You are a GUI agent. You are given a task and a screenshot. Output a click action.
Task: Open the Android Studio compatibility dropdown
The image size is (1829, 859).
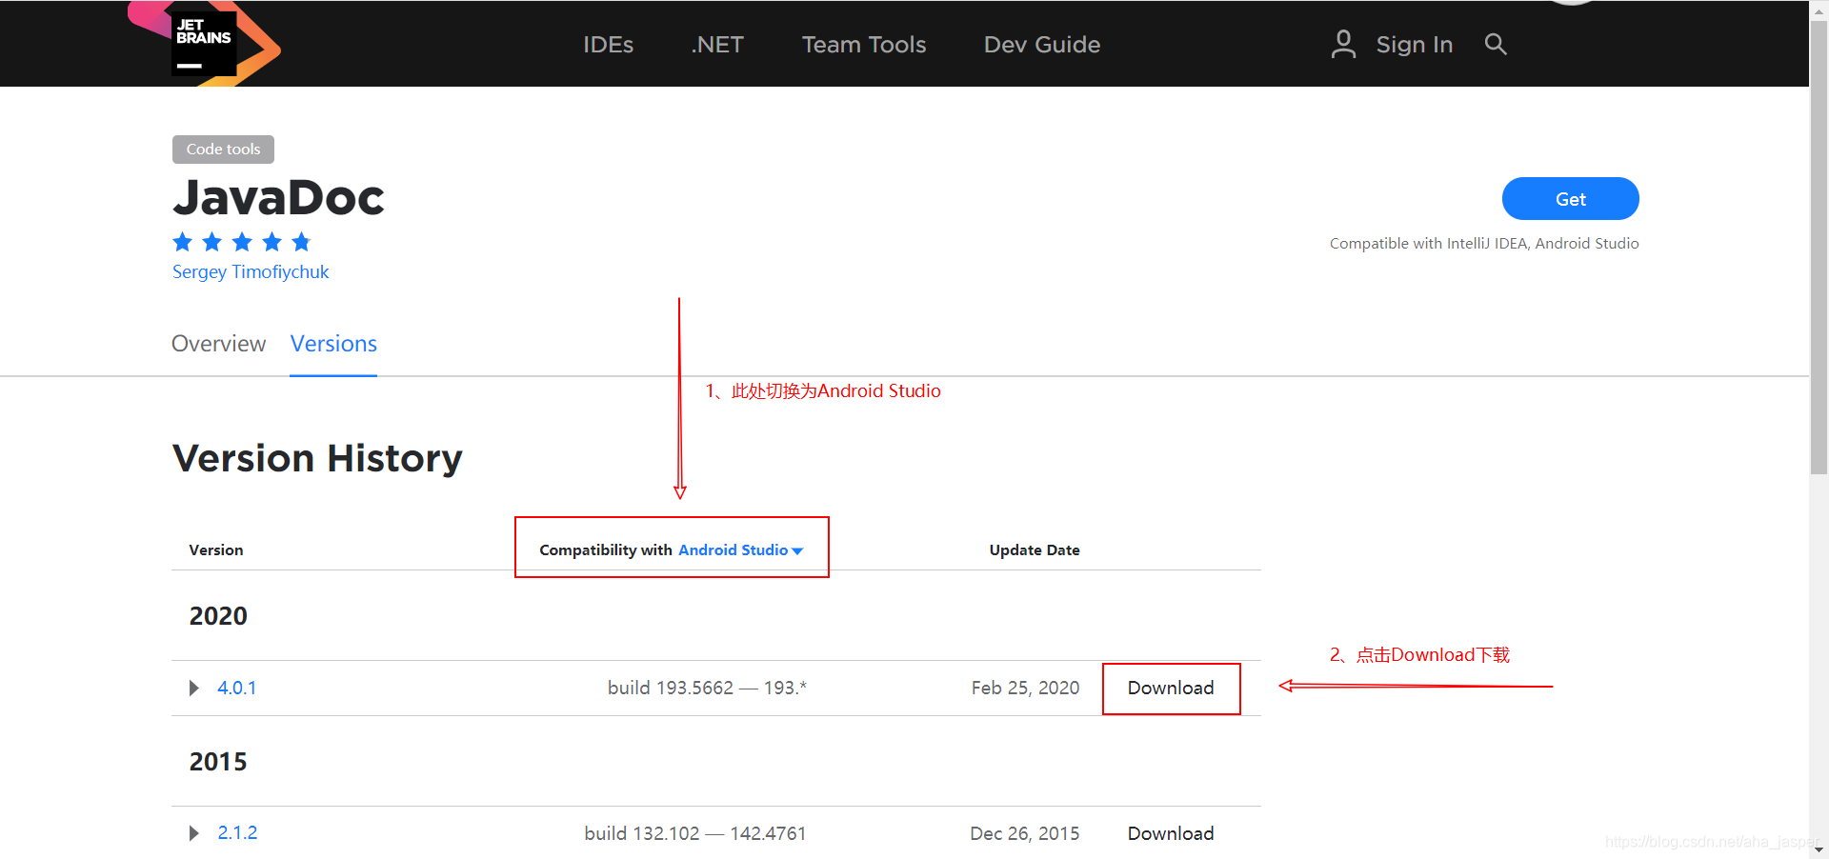(740, 550)
